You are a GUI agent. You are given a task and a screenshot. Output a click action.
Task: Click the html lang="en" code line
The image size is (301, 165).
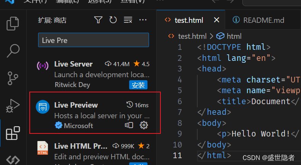[x=236, y=58]
